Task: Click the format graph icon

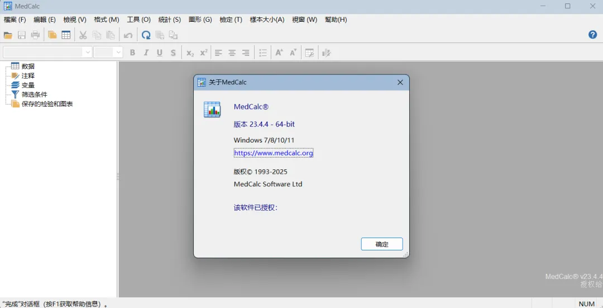Action: coord(327,53)
